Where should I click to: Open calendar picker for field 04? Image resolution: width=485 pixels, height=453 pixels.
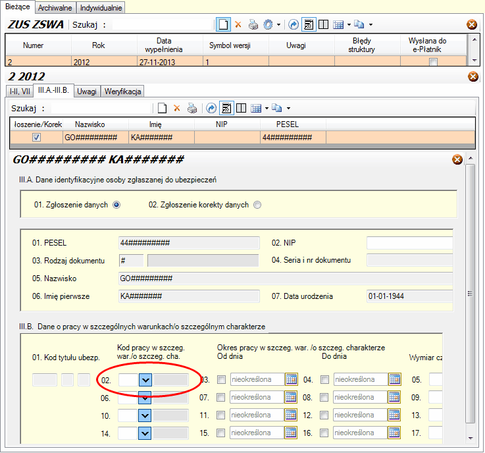coord(395,379)
